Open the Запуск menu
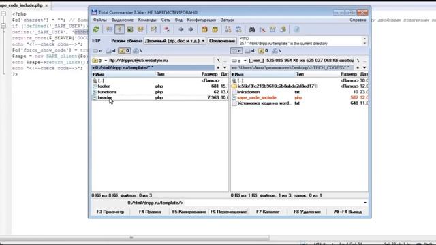 (x=228, y=20)
